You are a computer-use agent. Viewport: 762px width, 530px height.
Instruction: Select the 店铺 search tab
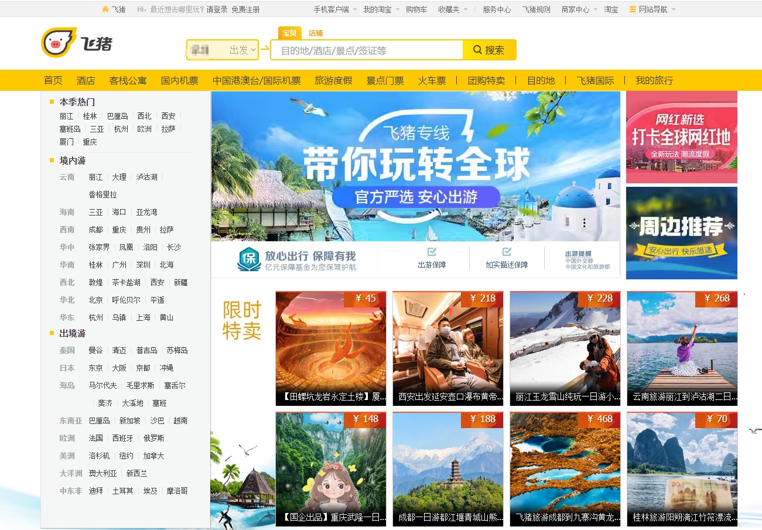[x=316, y=33]
